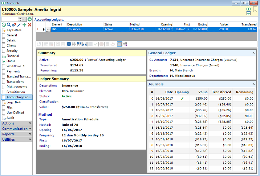260x176 pixels.
Task: Expand the Actions section
Action: (x=17, y=123)
